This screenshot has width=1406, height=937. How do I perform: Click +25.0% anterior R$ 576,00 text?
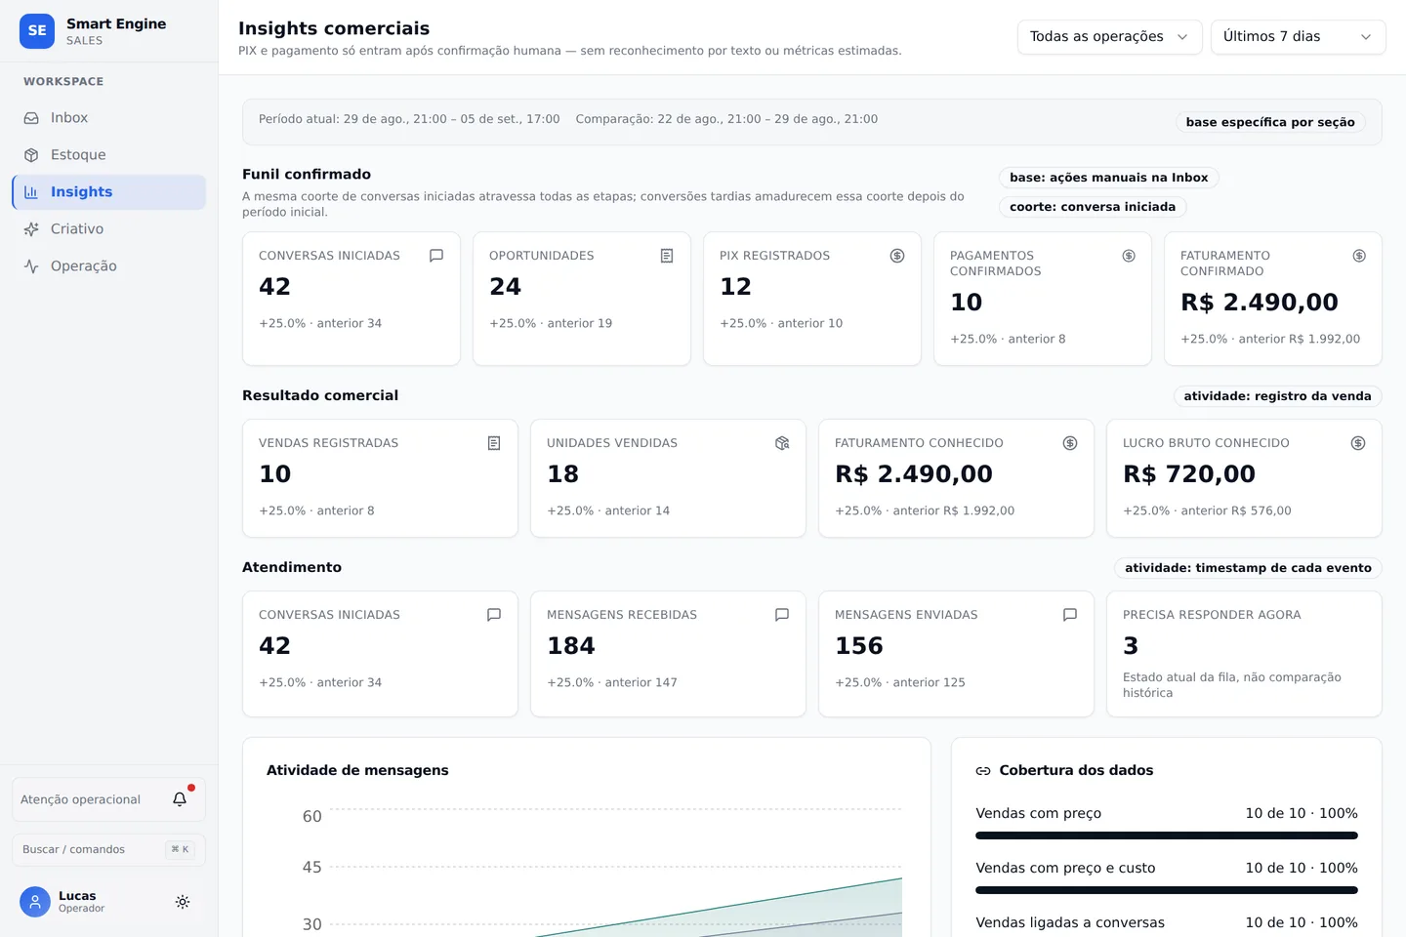click(x=1207, y=510)
